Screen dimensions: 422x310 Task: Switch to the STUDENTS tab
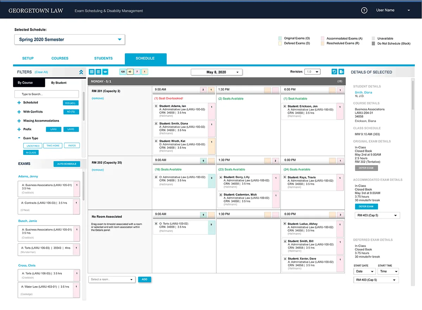(x=103, y=58)
